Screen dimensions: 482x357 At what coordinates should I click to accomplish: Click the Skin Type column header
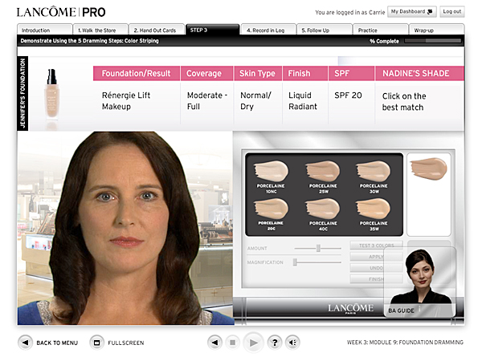point(258,73)
